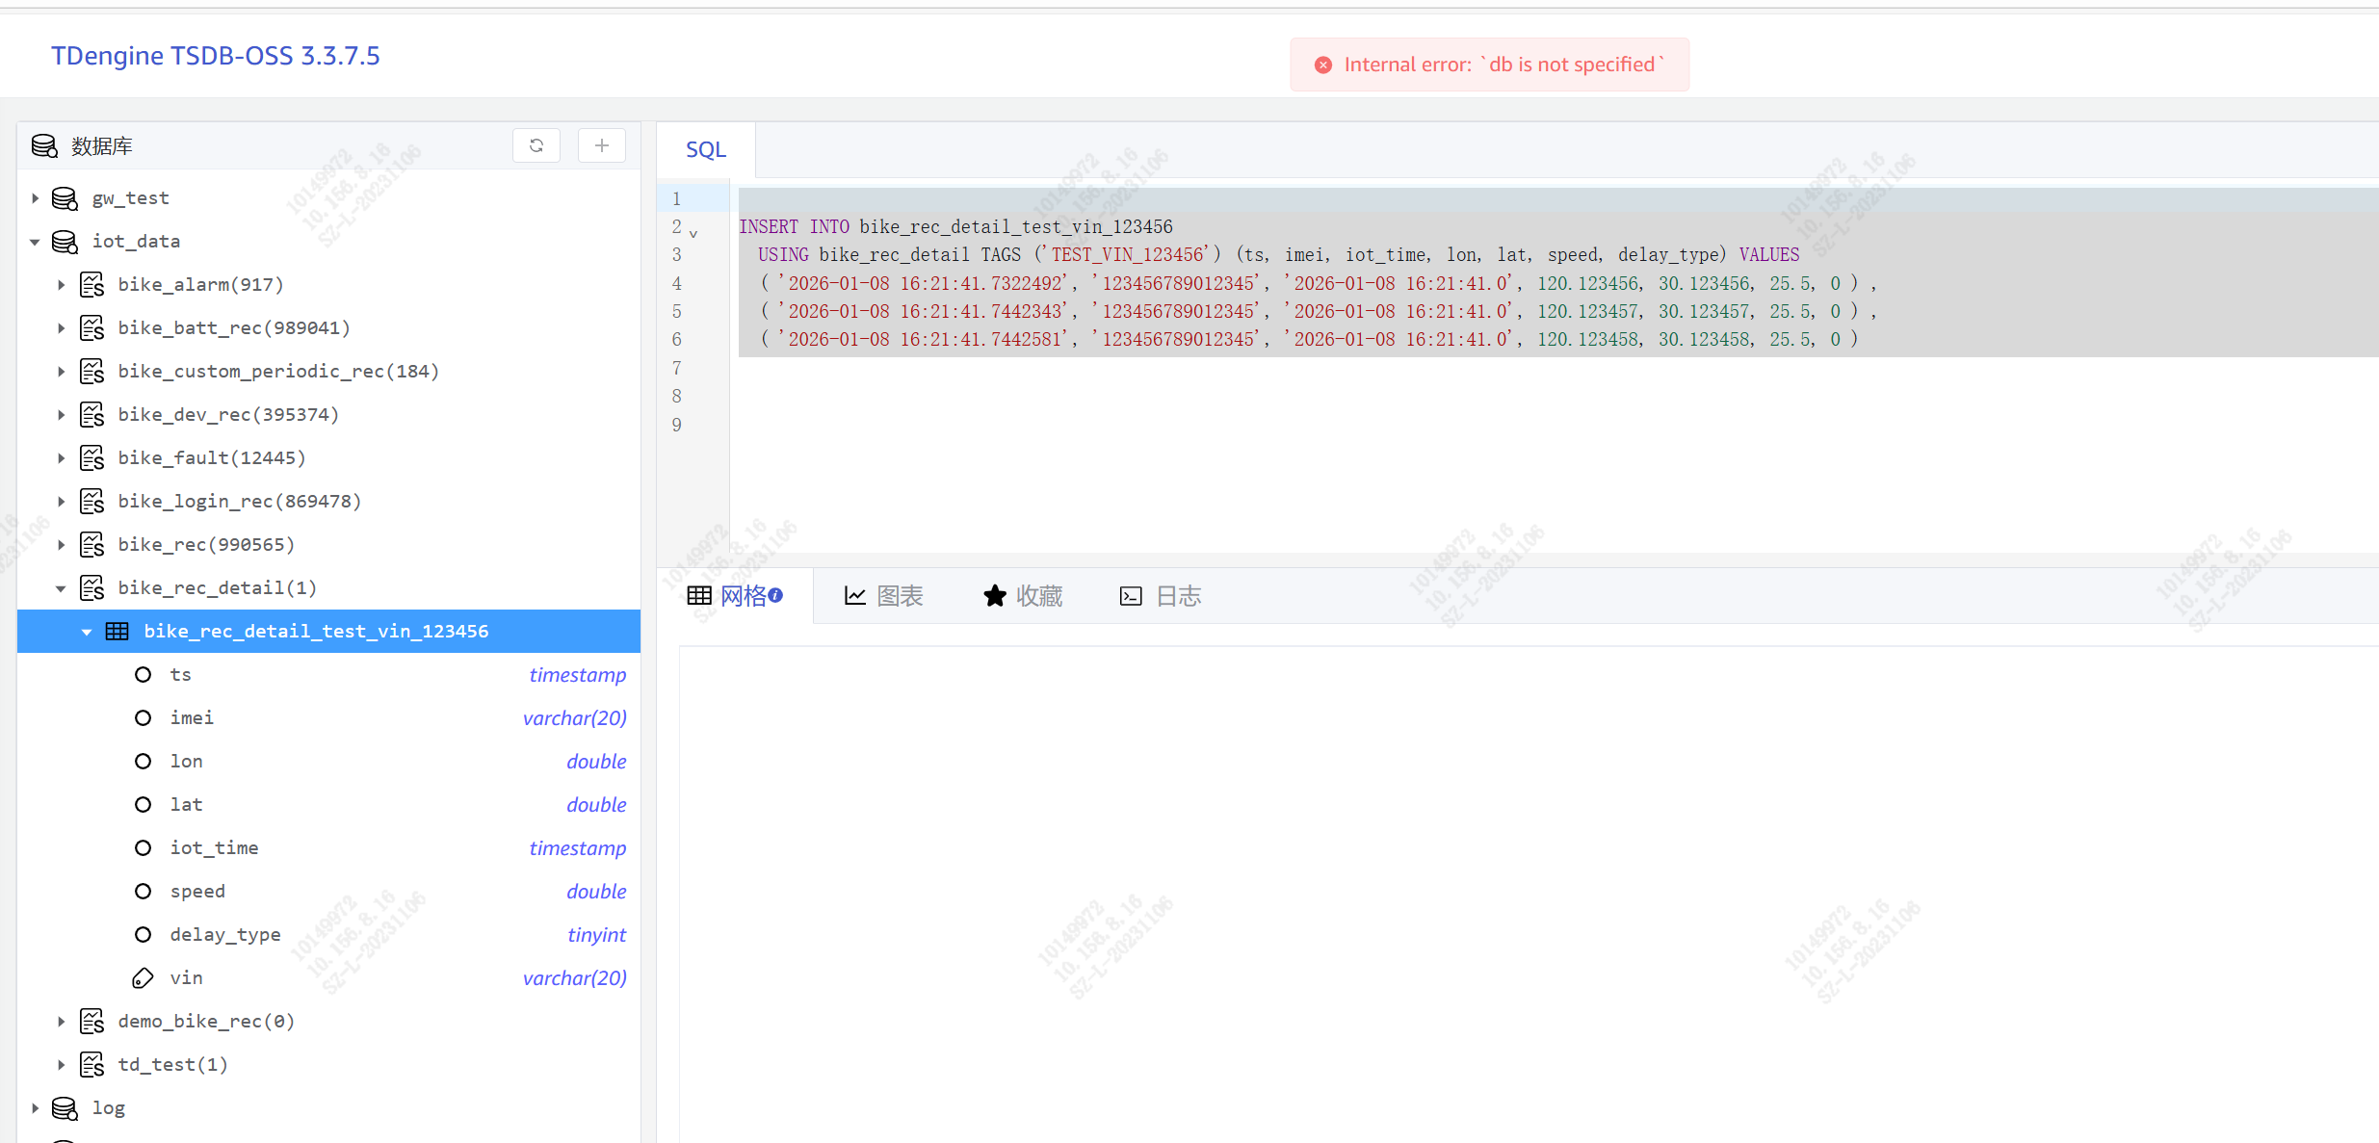Image resolution: width=2379 pixels, height=1143 pixels.
Task: Collapse the bike_rec_detail supertable
Action: click(x=61, y=588)
